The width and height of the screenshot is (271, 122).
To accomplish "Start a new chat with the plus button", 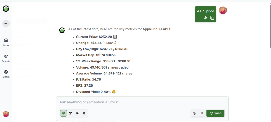I will pyautogui.click(x=6, y=23).
